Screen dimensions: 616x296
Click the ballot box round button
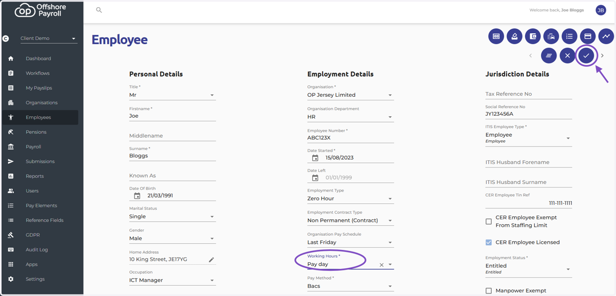click(x=514, y=36)
